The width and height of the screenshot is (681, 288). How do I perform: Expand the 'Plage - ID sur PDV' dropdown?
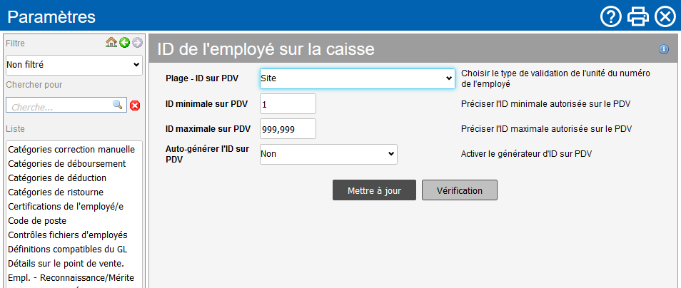pos(357,78)
